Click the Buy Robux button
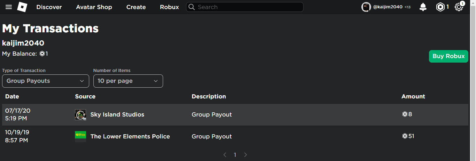Screen dimensions: 476x161 (448, 56)
